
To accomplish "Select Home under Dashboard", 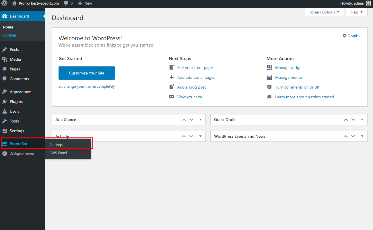I will click(8, 27).
